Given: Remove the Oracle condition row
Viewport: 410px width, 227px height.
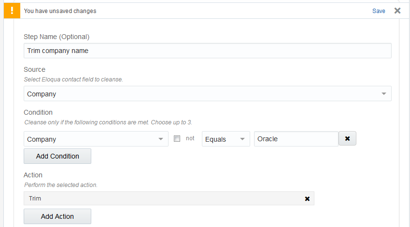Looking at the screenshot, I should (347, 139).
